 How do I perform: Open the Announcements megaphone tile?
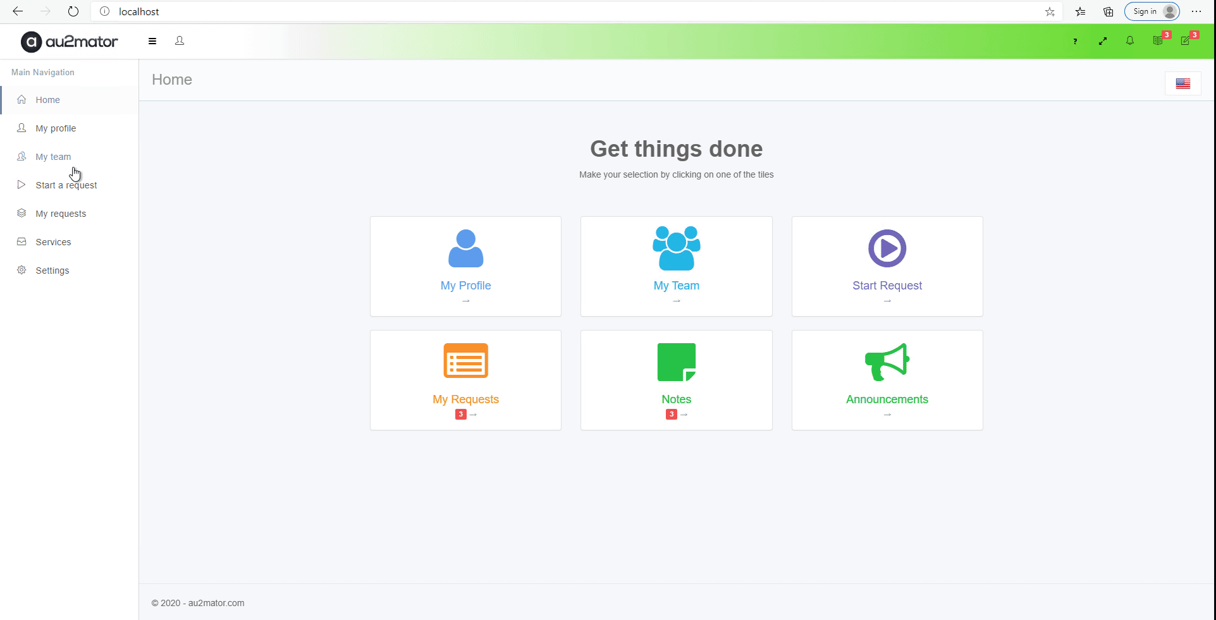pyautogui.click(x=887, y=380)
